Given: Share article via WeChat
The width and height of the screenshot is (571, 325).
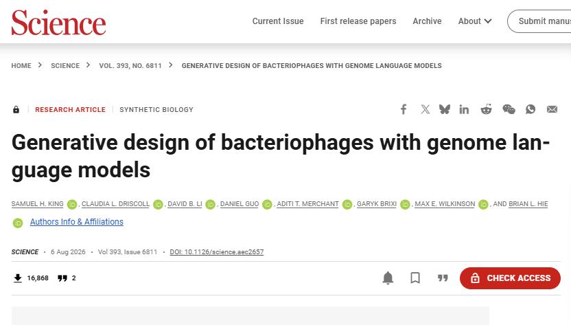Looking at the screenshot, I should (x=509, y=109).
